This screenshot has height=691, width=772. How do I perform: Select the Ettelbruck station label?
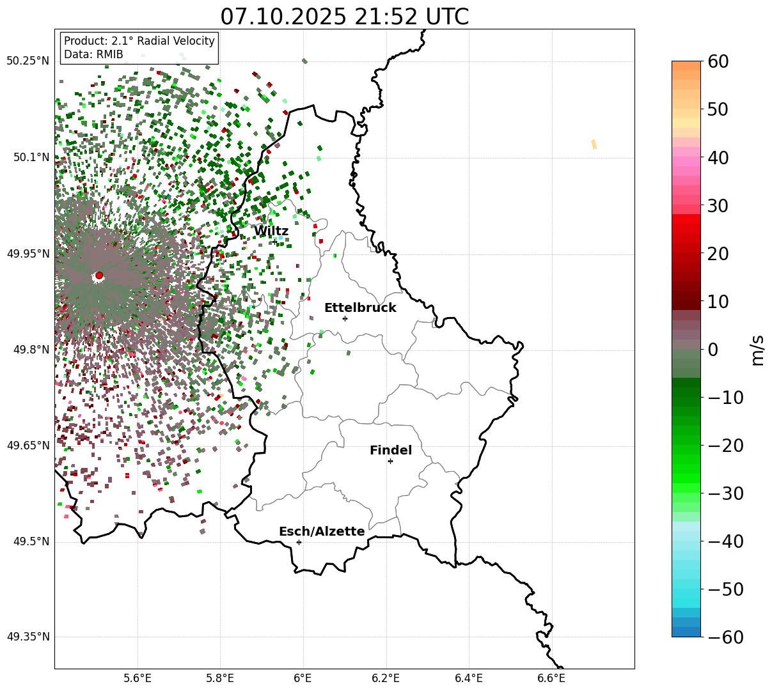(x=360, y=308)
